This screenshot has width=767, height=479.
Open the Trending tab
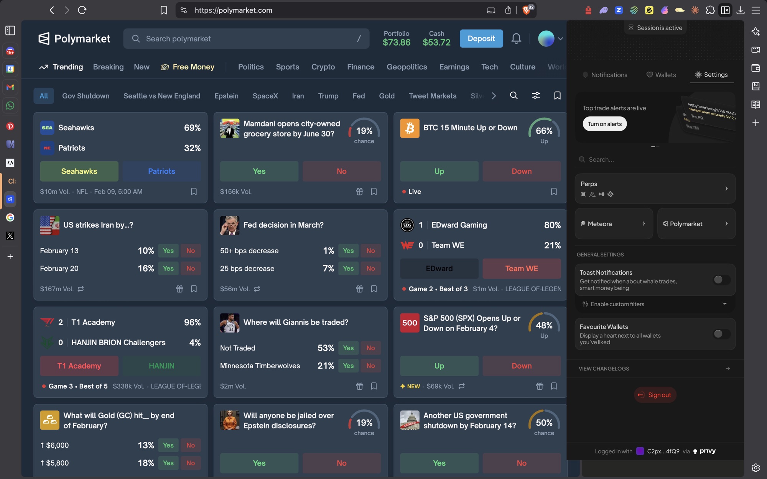tap(61, 67)
